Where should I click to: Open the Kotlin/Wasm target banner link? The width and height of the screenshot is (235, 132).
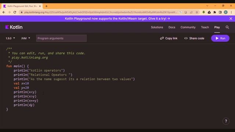tap(117, 19)
